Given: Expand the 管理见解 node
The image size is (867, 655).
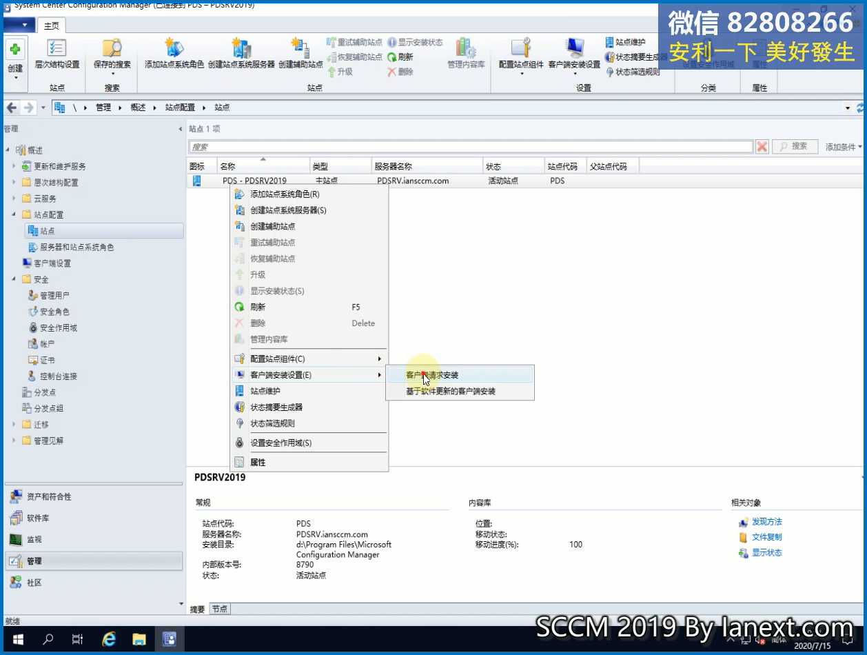Looking at the screenshot, I should click(x=14, y=441).
